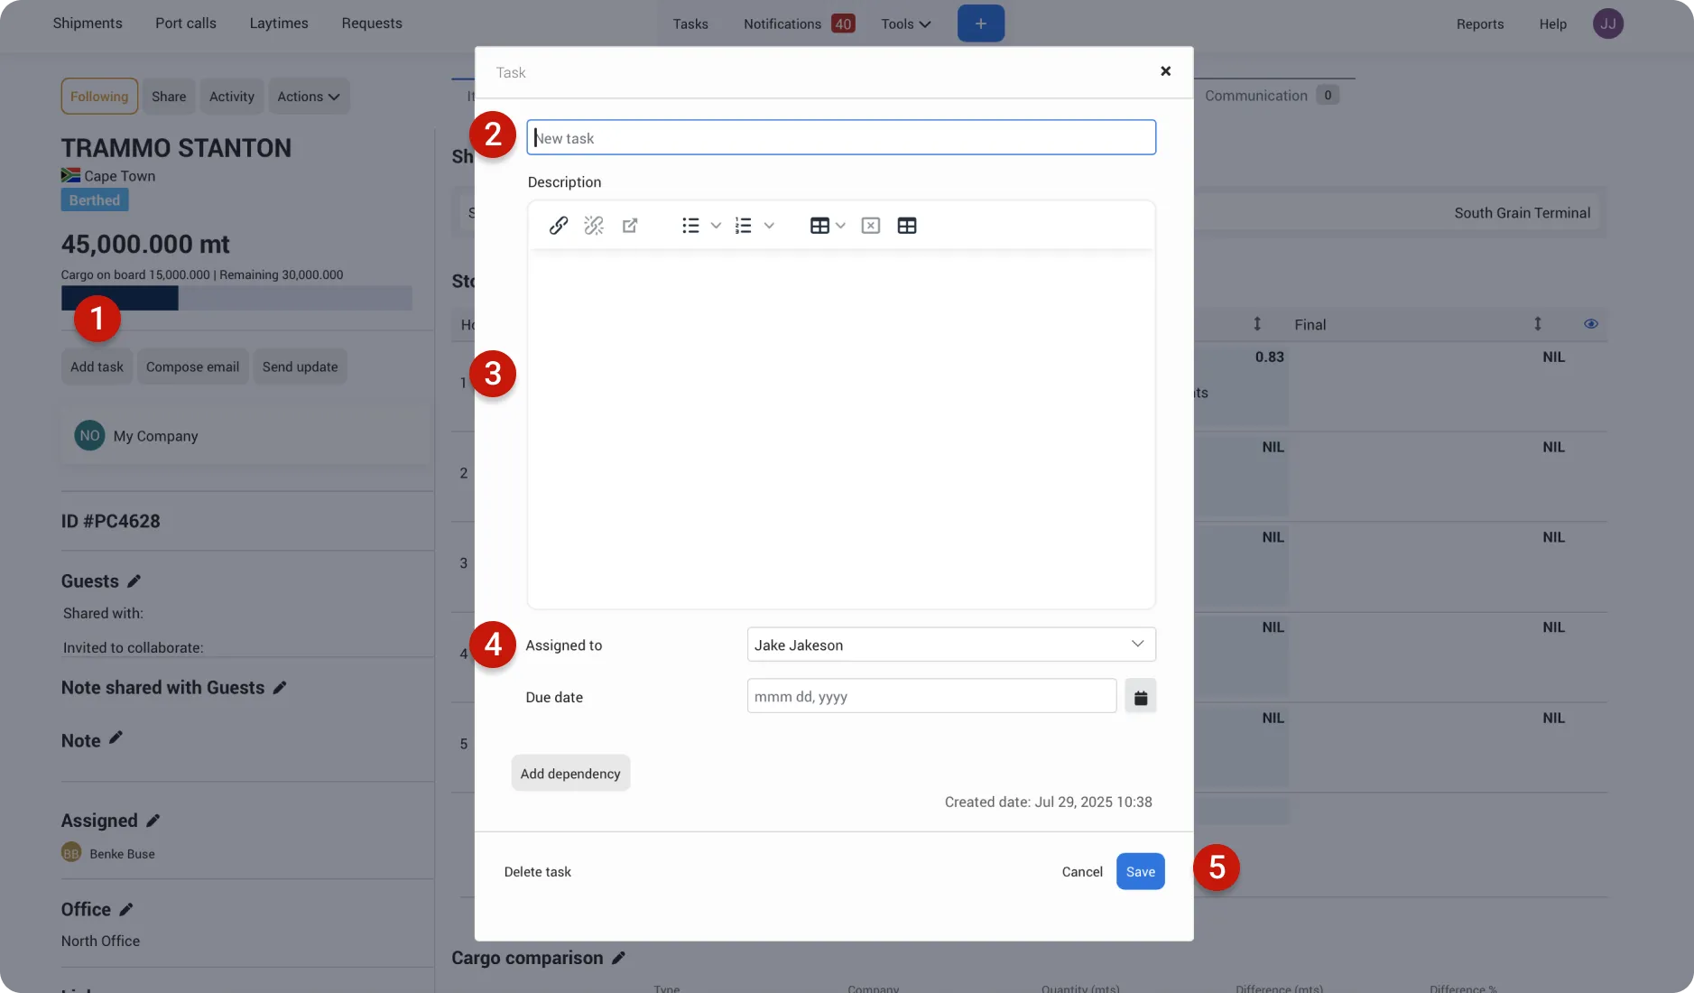Image resolution: width=1694 pixels, height=993 pixels.
Task: Cancel the task dialog
Action: pos(1082,872)
